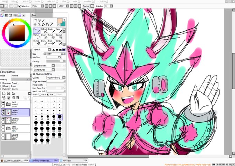Image resolution: width=235 pixels, height=166 pixels.
Task: Select the Eraser tool
Action: [x=44, y=37]
